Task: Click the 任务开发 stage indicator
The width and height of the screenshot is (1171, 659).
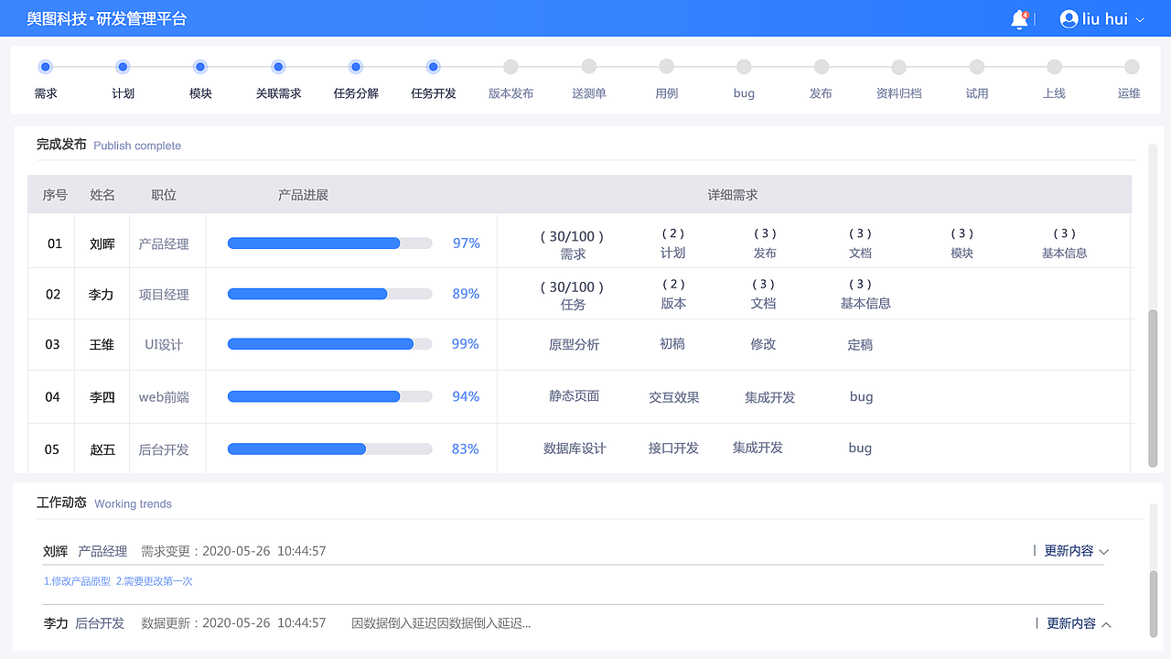Action: (433, 67)
